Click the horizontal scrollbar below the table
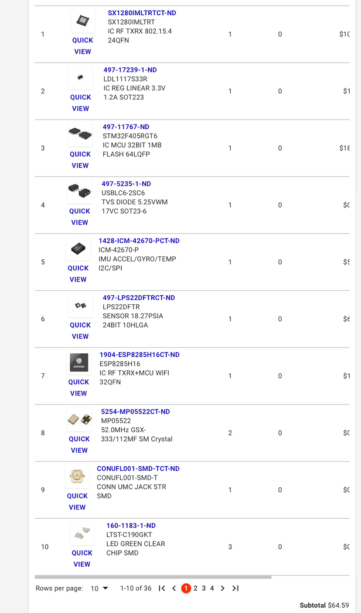The image size is (361, 613). coord(153,577)
